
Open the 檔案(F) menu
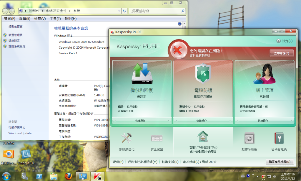click(10, 19)
